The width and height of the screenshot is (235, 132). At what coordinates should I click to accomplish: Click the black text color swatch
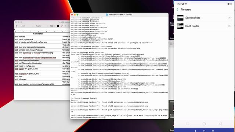(x=58, y=26)
